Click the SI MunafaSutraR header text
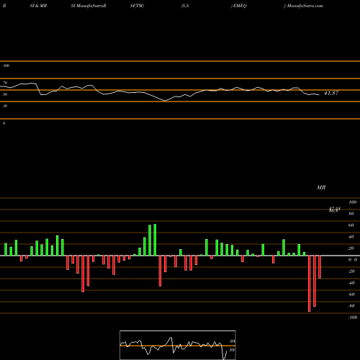Screen dimensions: 360x360 (89, 6)
